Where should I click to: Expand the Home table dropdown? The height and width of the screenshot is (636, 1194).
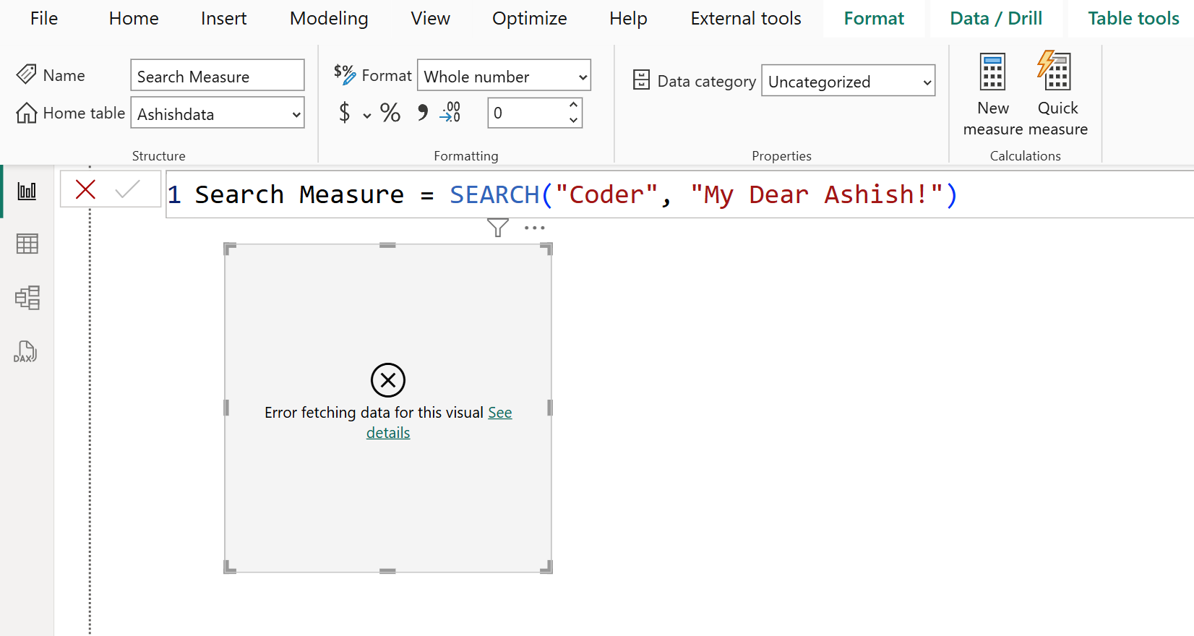[x=296, y=114]
